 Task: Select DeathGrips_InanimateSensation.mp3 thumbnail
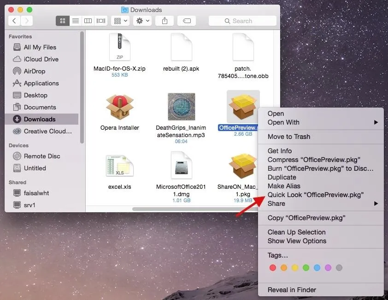click(182, 107)
